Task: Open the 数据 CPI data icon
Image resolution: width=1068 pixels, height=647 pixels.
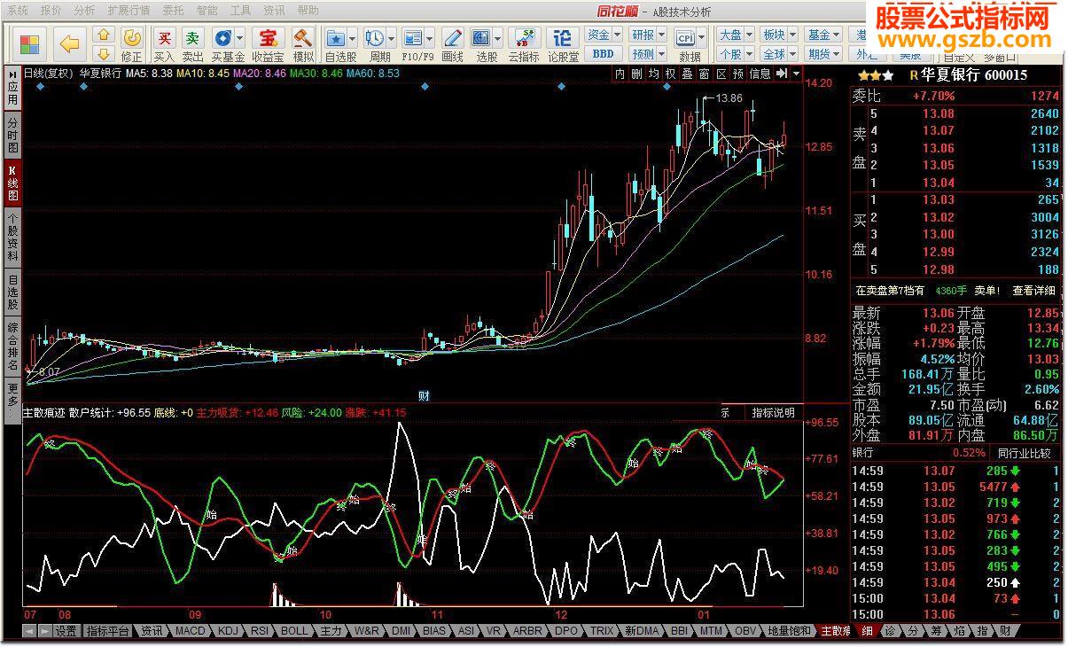Action: click(x=686, y=38)
